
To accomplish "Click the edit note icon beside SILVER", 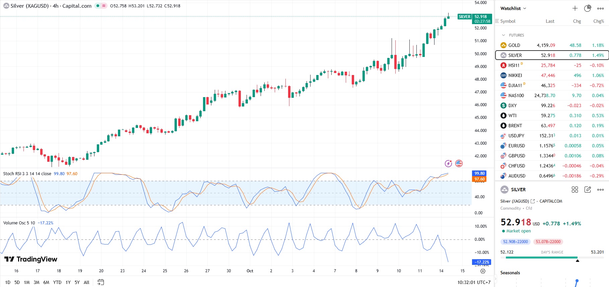I will pos(588,190).
